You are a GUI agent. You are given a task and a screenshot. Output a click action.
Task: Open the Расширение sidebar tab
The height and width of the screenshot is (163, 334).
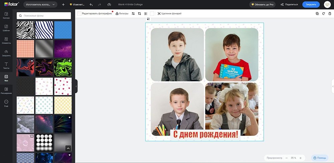[x=6, y=91]
